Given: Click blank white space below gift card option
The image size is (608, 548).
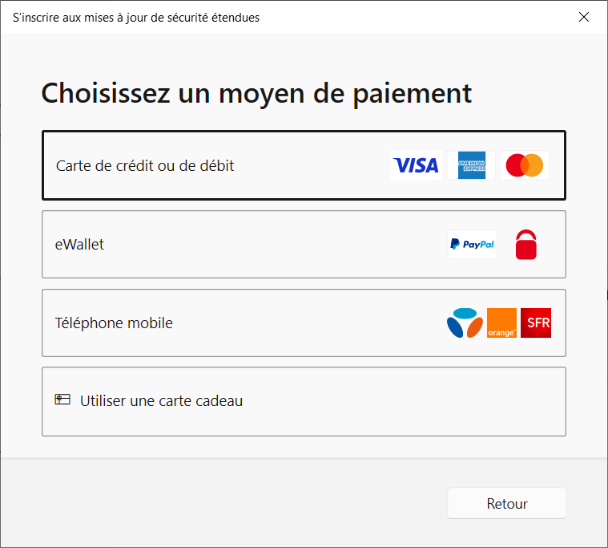Looking at the screenshot, I should pyautogui.click(x=304, y=447).
